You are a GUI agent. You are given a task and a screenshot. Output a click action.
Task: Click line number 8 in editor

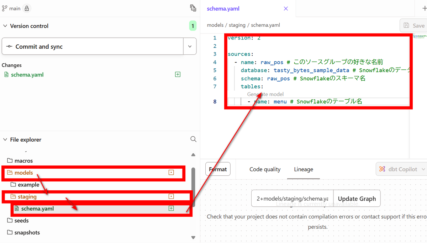(215, 102)
